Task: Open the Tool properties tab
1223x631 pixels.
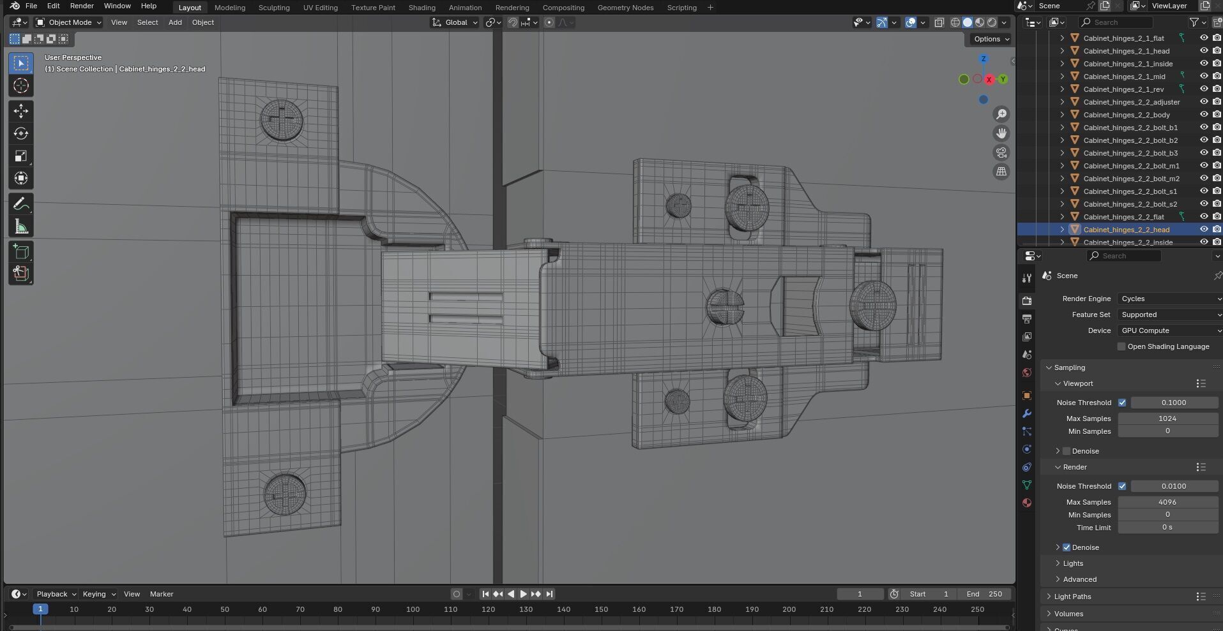Action: point(1027,278)
